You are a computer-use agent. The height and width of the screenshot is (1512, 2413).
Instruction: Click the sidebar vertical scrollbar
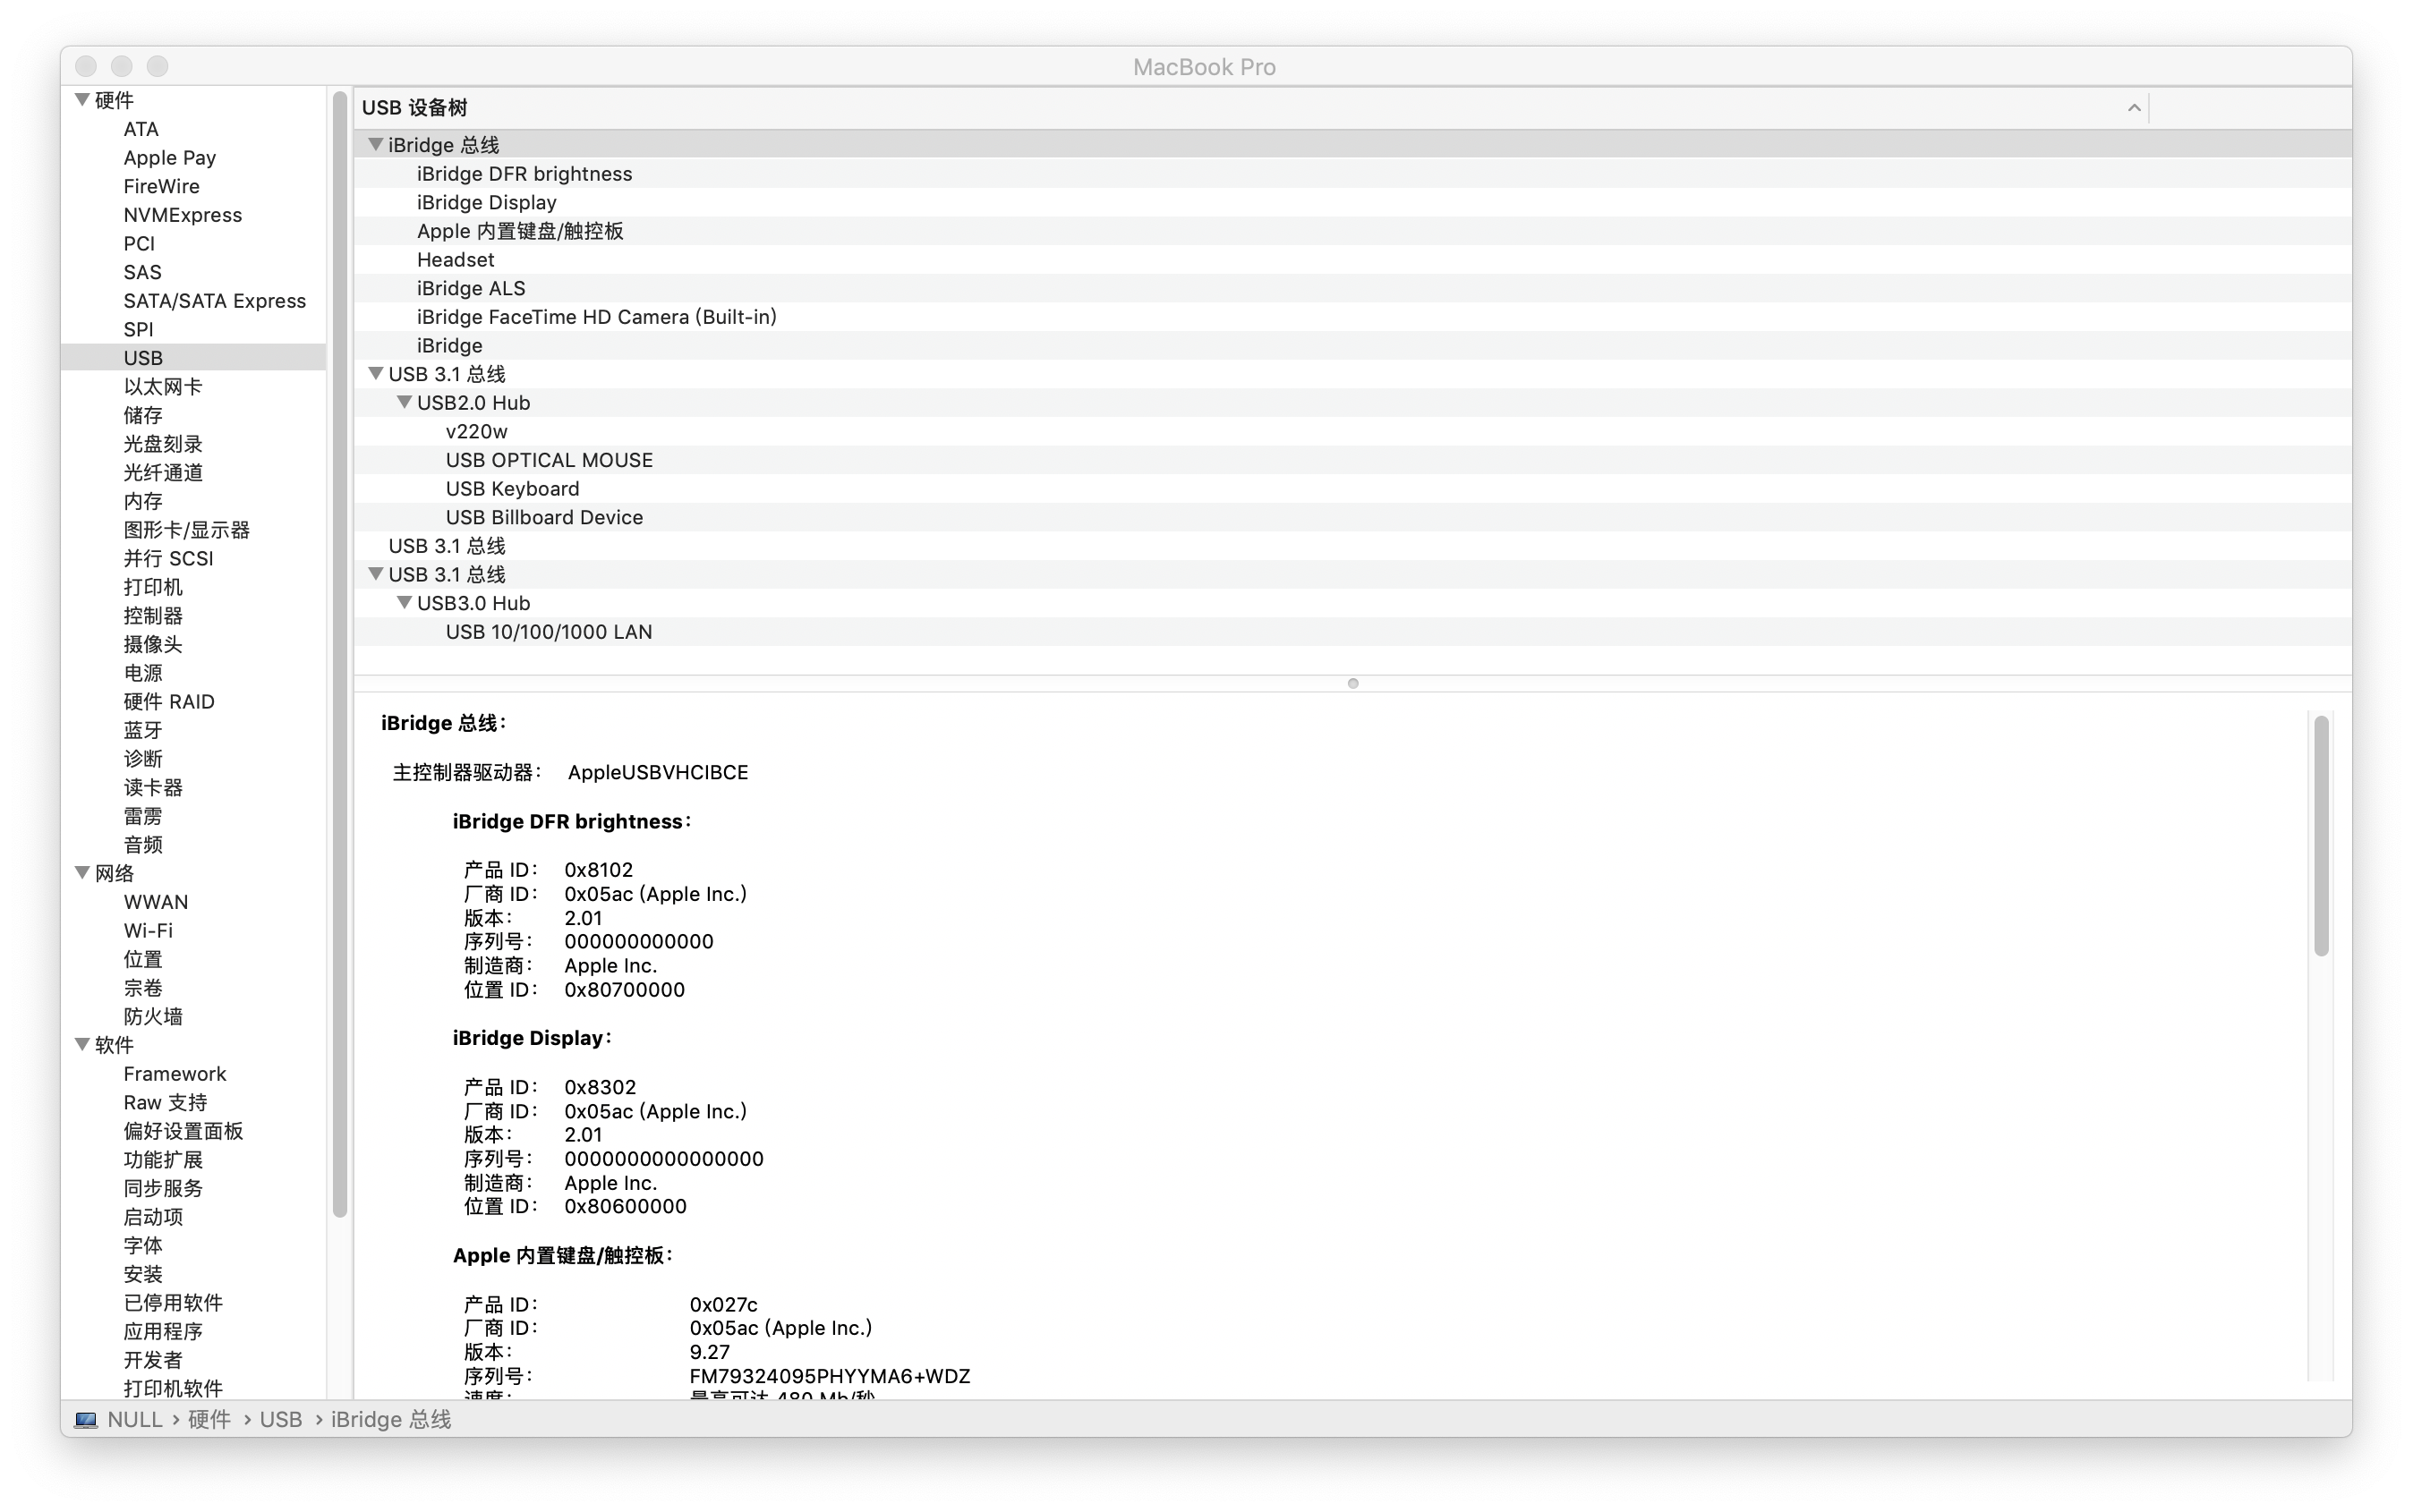tap(339, 650)
